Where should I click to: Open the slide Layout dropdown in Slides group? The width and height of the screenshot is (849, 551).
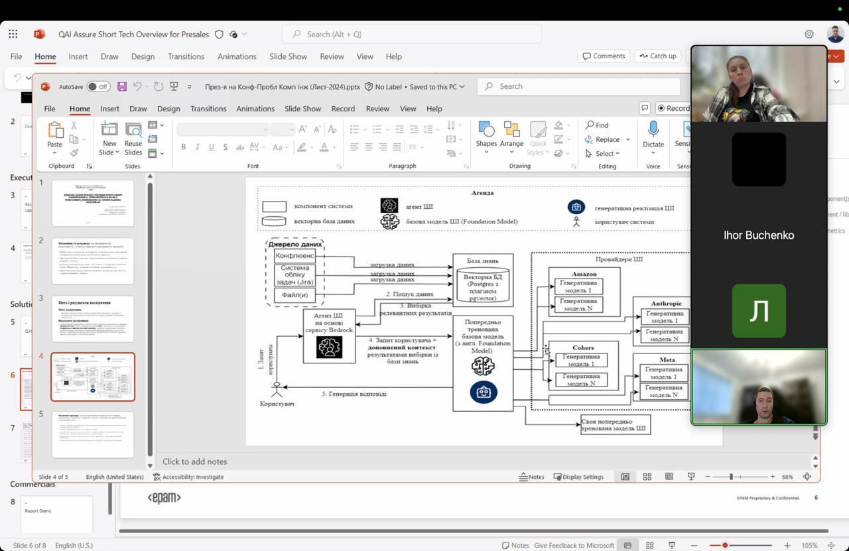pos(156,125)
